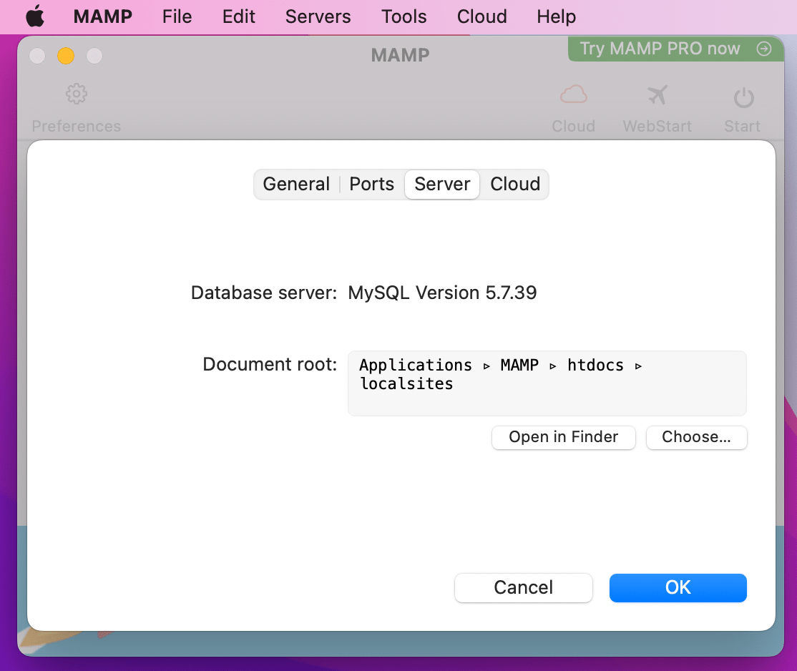Click the chevron after MAMP in the path
Viewport: 797px width, 671px height.
[553, 366]
